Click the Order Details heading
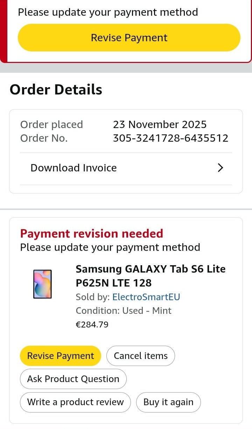This screenshot has width=252, height=429. [x=56, y=90]
